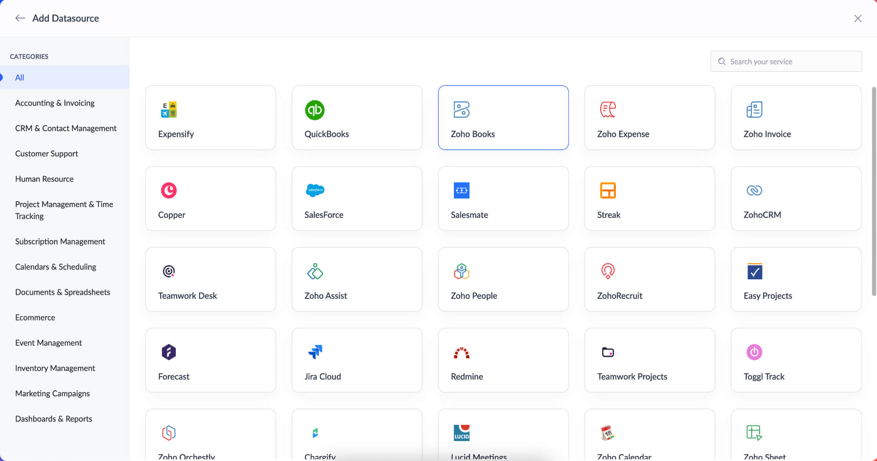Click the QuickBooks green logo icon

[x=314, y=110]
